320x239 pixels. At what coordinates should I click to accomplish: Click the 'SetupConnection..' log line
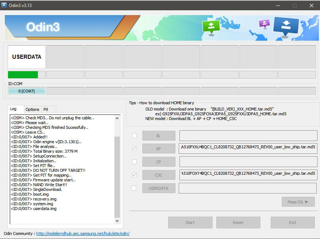coord(39,156)
